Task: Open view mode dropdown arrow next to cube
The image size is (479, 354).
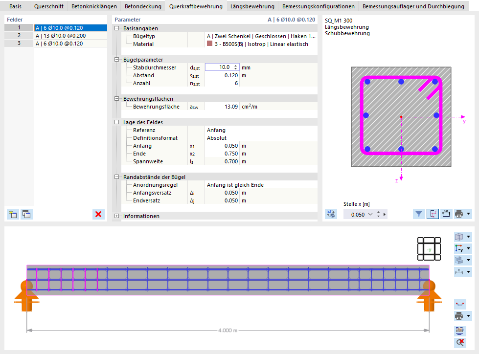Action: 469,237
